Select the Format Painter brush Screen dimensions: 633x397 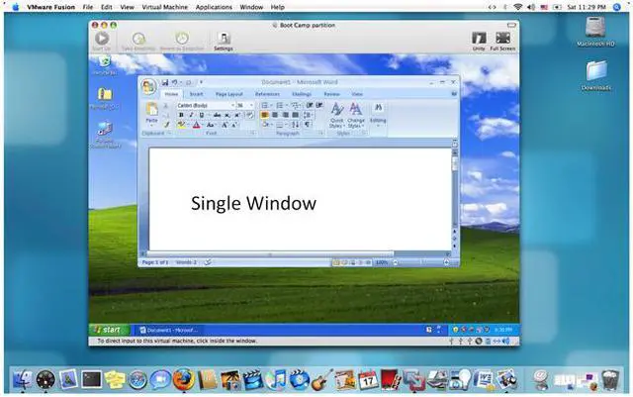166,125
